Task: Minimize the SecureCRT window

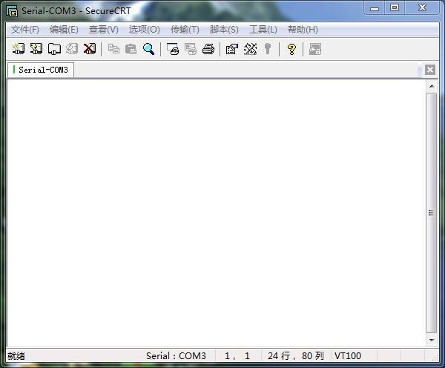Action: tap(375, 8)
